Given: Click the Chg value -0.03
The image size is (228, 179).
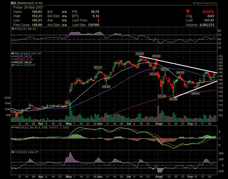Looking at the screenshot, I should click(x=210, y=16).
